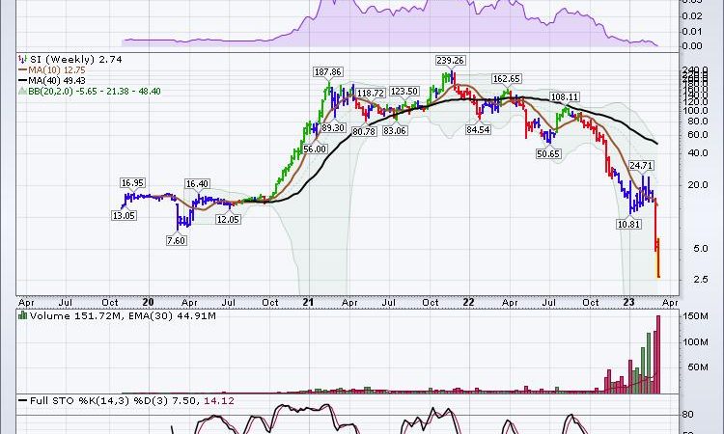The height and width of the screenshot is (434, 724).
Task: Select the MA(40) 49.43 legend text
Action: click(57, 81)
